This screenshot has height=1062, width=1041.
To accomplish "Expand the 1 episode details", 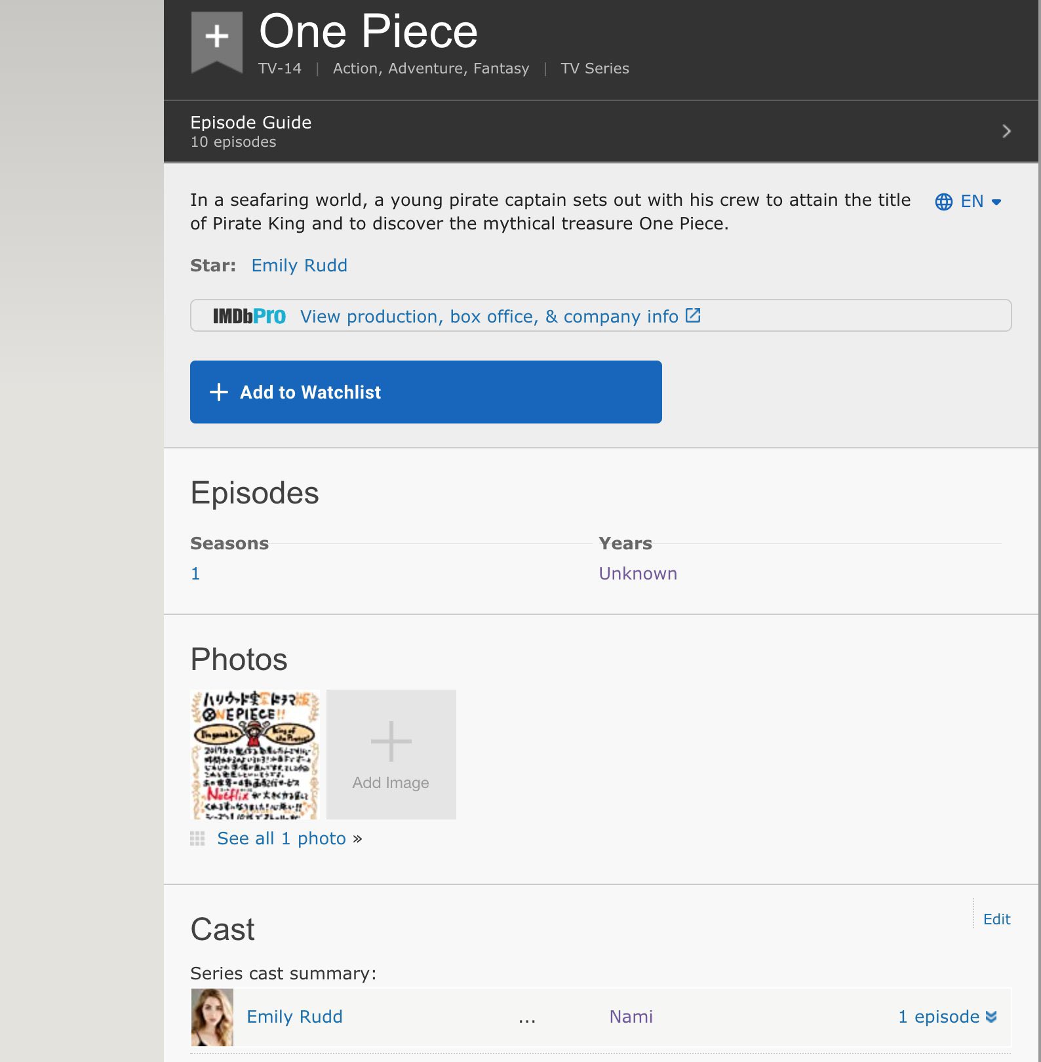I will (x=948, y=1017).
